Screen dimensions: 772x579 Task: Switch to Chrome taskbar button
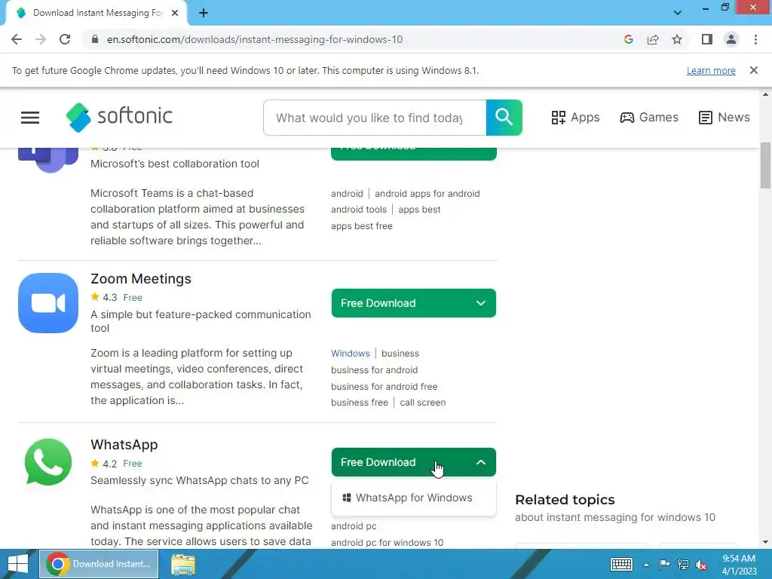click(x=99, y=564)
